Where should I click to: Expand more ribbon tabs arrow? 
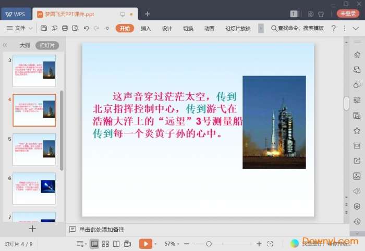click(x=261, y=28)
